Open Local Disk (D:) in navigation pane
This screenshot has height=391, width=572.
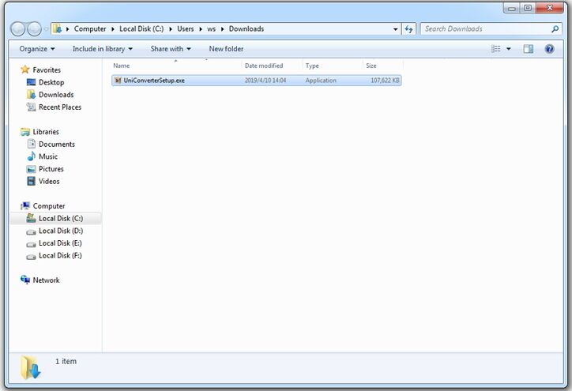click(61, 231)
